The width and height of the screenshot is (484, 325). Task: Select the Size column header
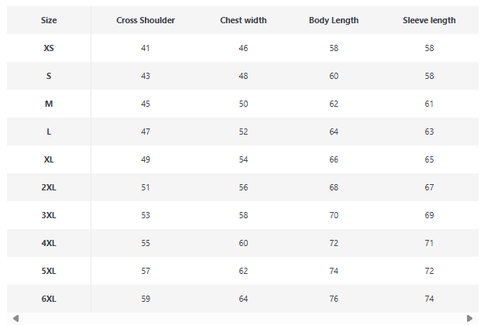(49, 20)
